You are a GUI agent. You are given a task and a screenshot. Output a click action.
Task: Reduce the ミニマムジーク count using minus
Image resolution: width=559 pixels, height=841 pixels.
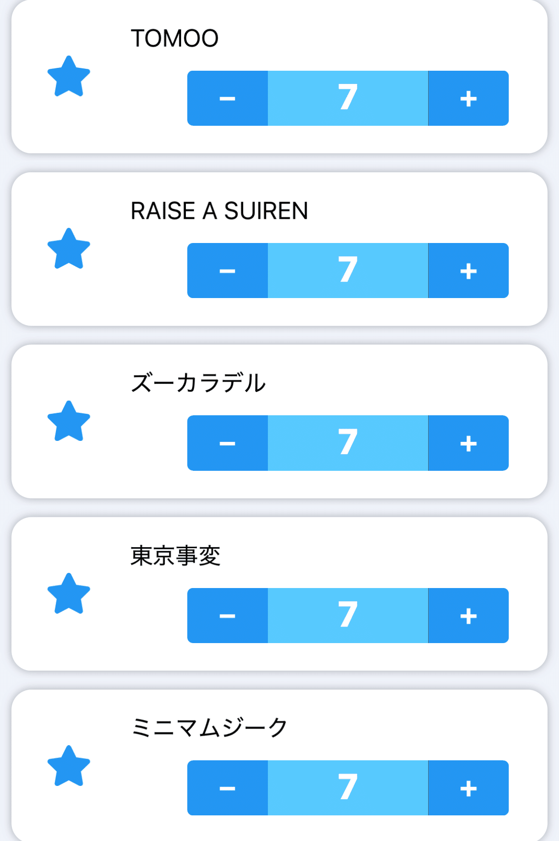228,788
